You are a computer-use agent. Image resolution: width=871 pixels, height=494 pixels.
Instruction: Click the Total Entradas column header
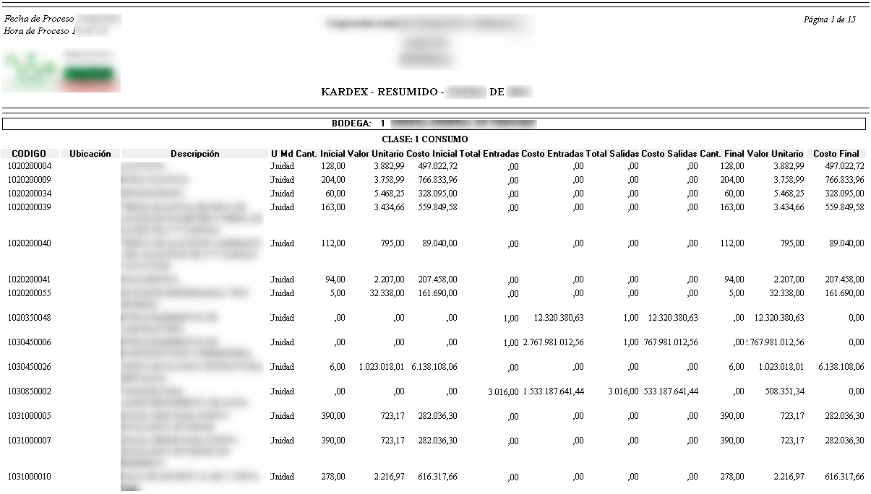point(490,154)
